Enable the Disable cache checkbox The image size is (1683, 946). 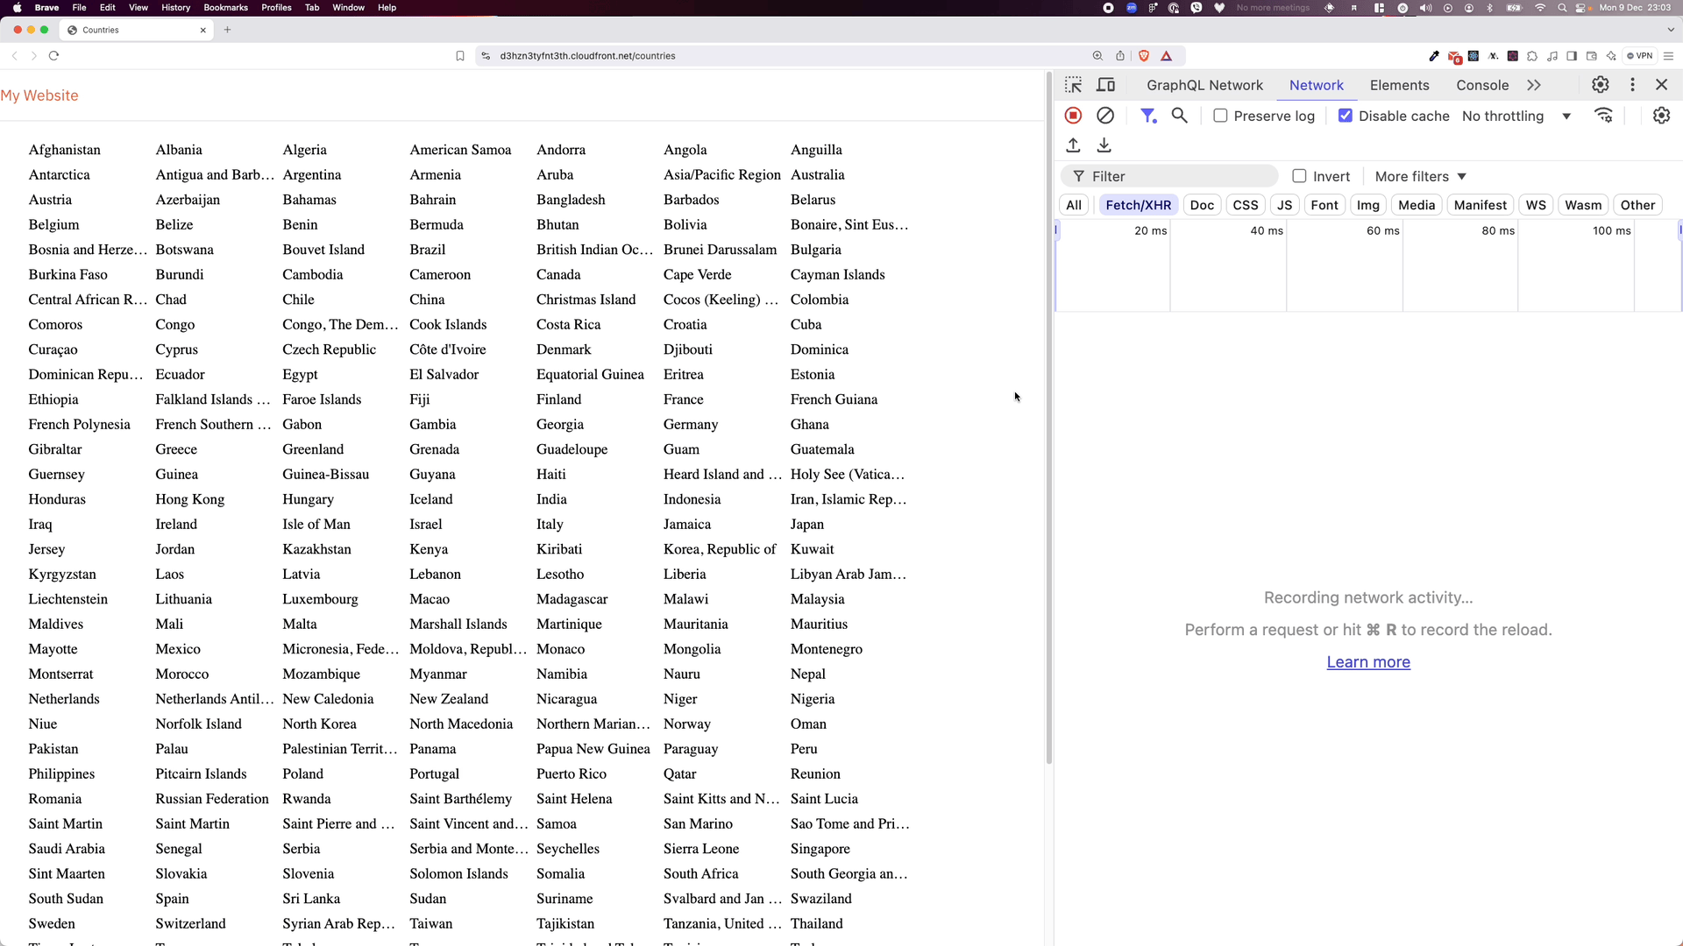[1345, 115]
